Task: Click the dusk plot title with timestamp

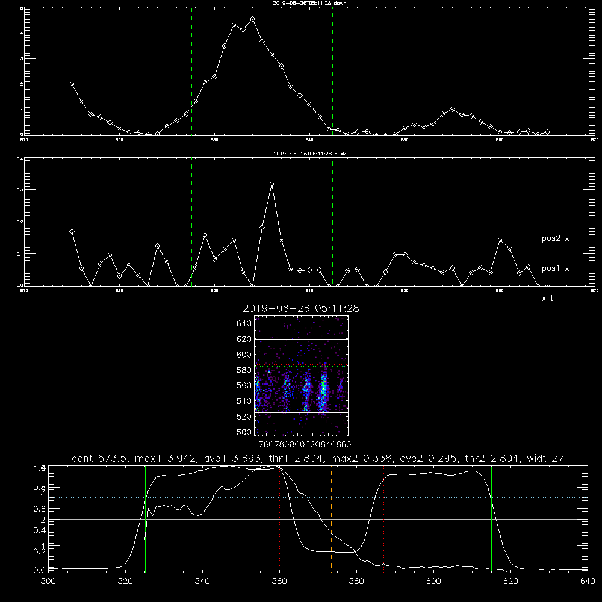Action: [x=309, y=154]
